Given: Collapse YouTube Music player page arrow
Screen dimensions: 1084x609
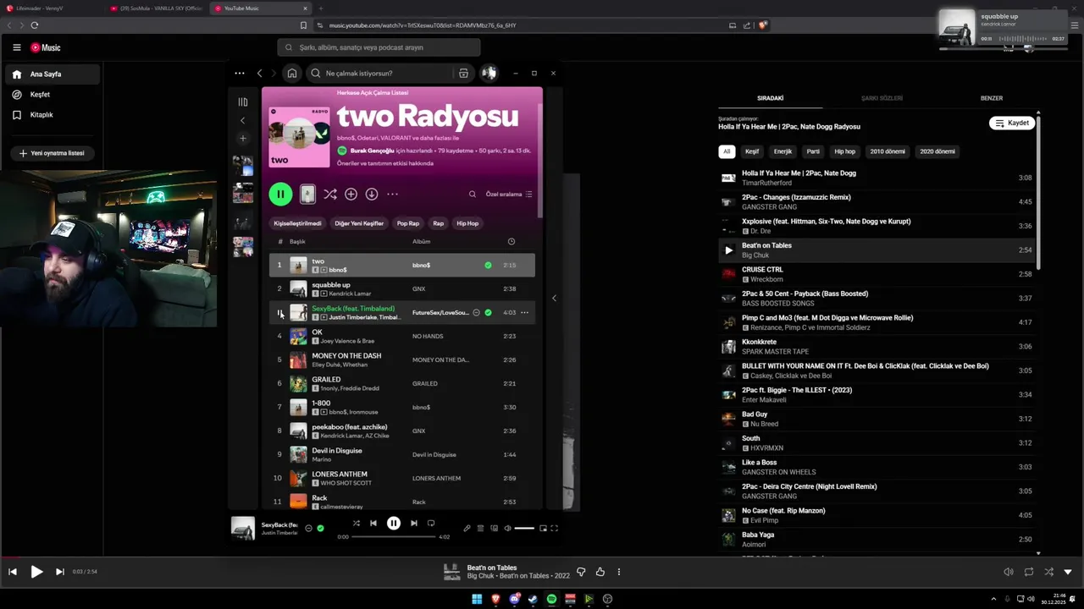Looking at the screenshot, I should pyautogui.click(x=1067, y=572).
